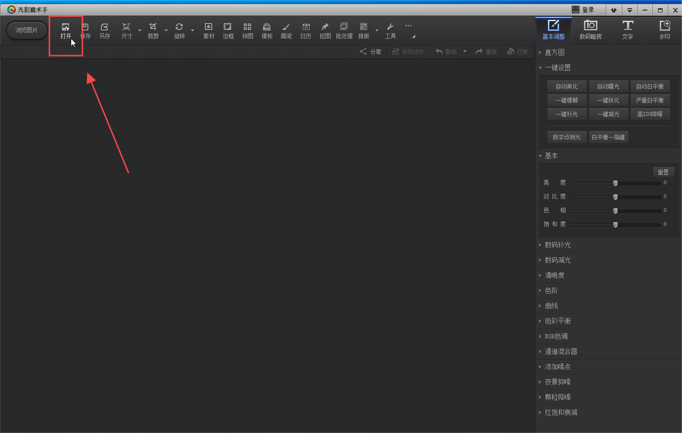682x433 pixels.
Task: Expand the 直方图 (Histogram) panel
Action: (x=554, y=53)
